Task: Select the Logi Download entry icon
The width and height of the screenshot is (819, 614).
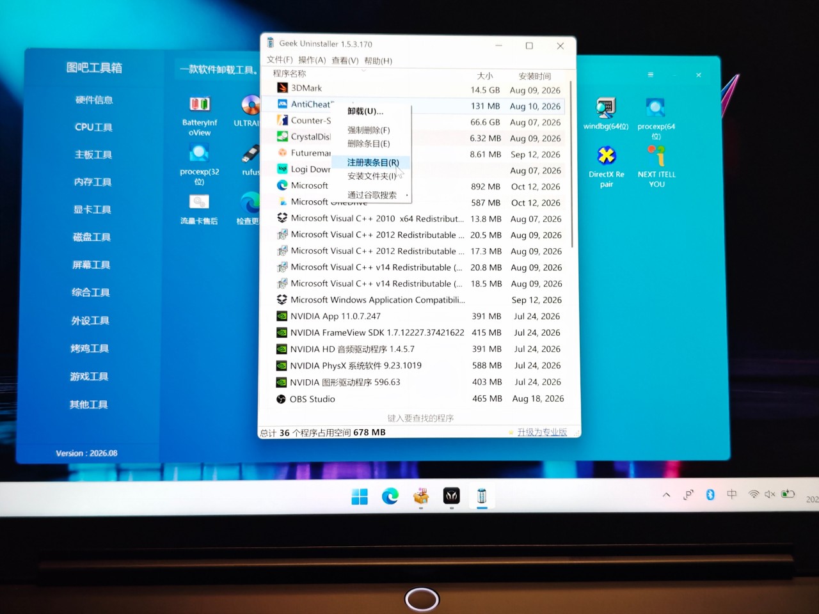Action: (x=282, y=169)
